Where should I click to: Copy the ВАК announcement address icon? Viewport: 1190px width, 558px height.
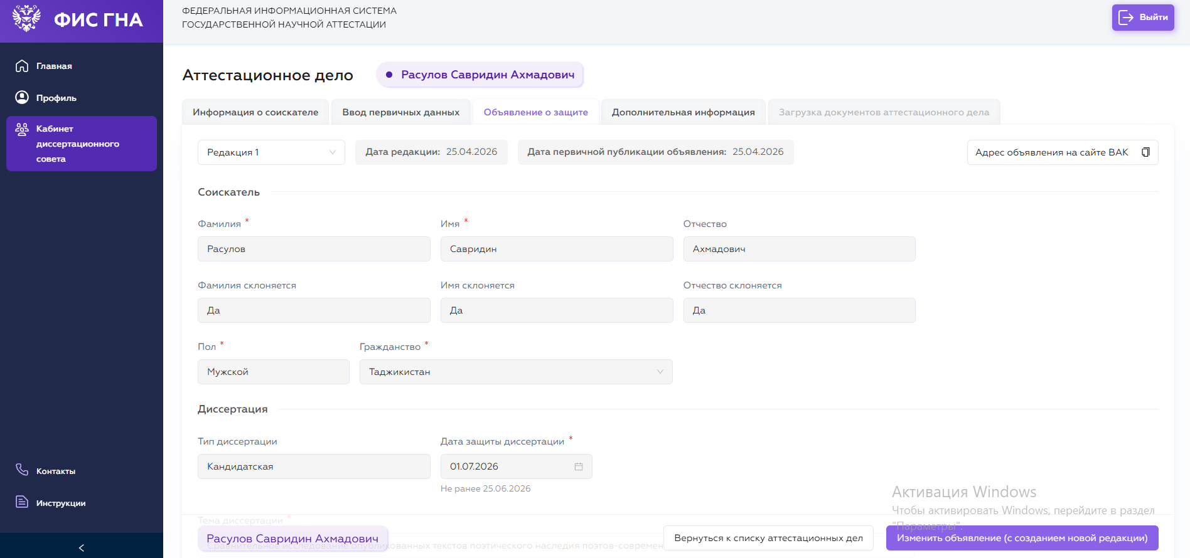1145,152
